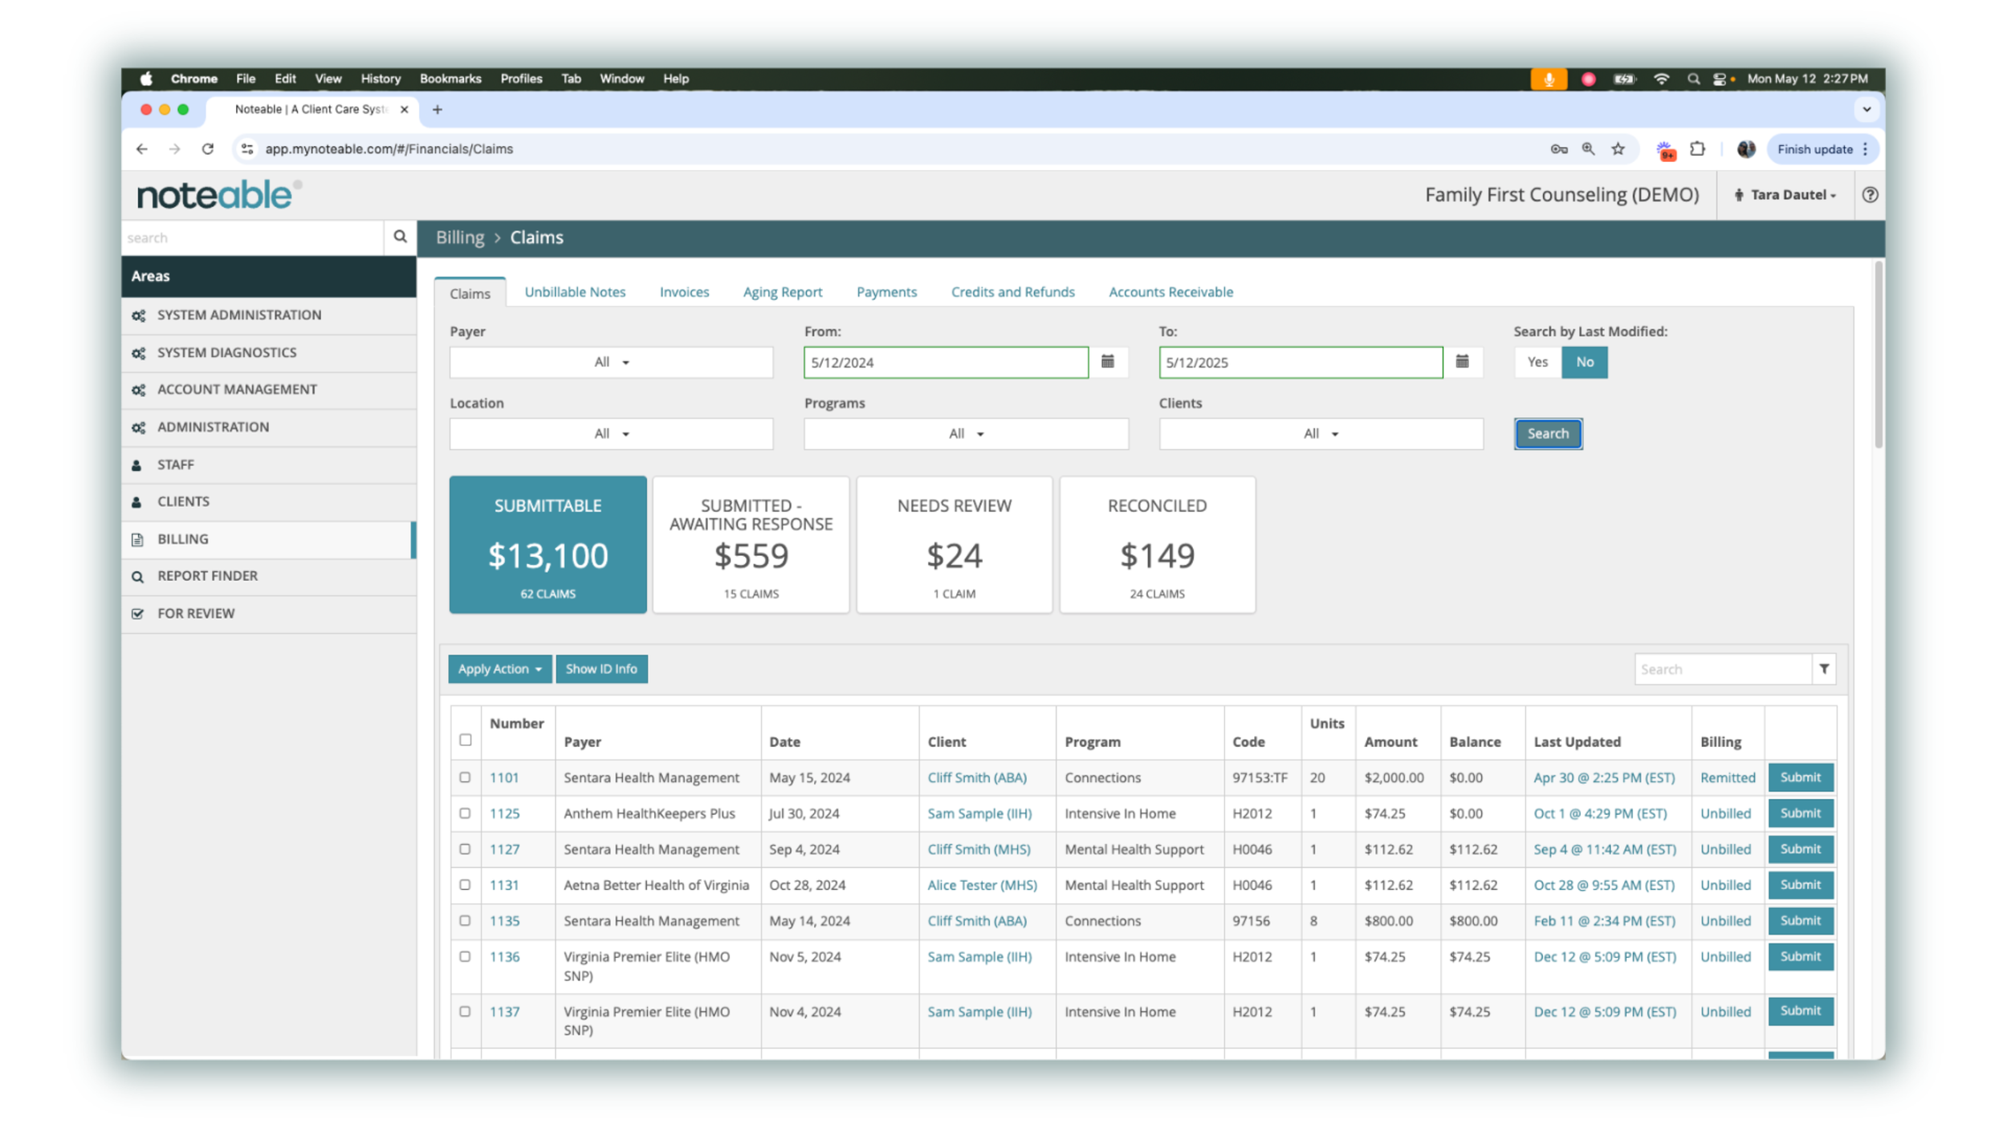Expand the Programs dropdown
2007x1128 pixels.
966,433
